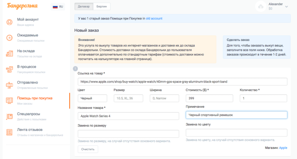The width and height of the screenshot is (297, 159).
Task: Click the clock icon for Ожидаемые
Action: tap(10, 38)
